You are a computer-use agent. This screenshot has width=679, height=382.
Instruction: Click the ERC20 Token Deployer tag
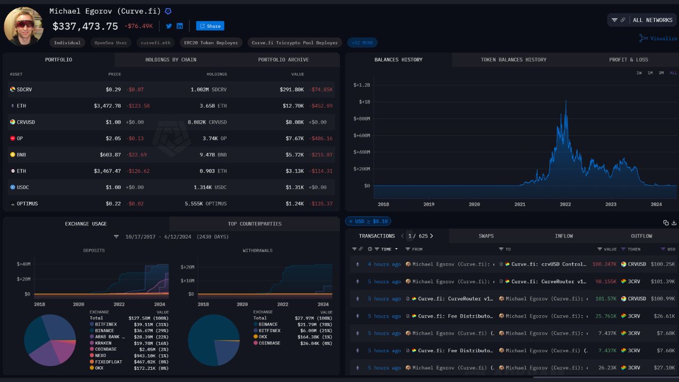[211, 42]
